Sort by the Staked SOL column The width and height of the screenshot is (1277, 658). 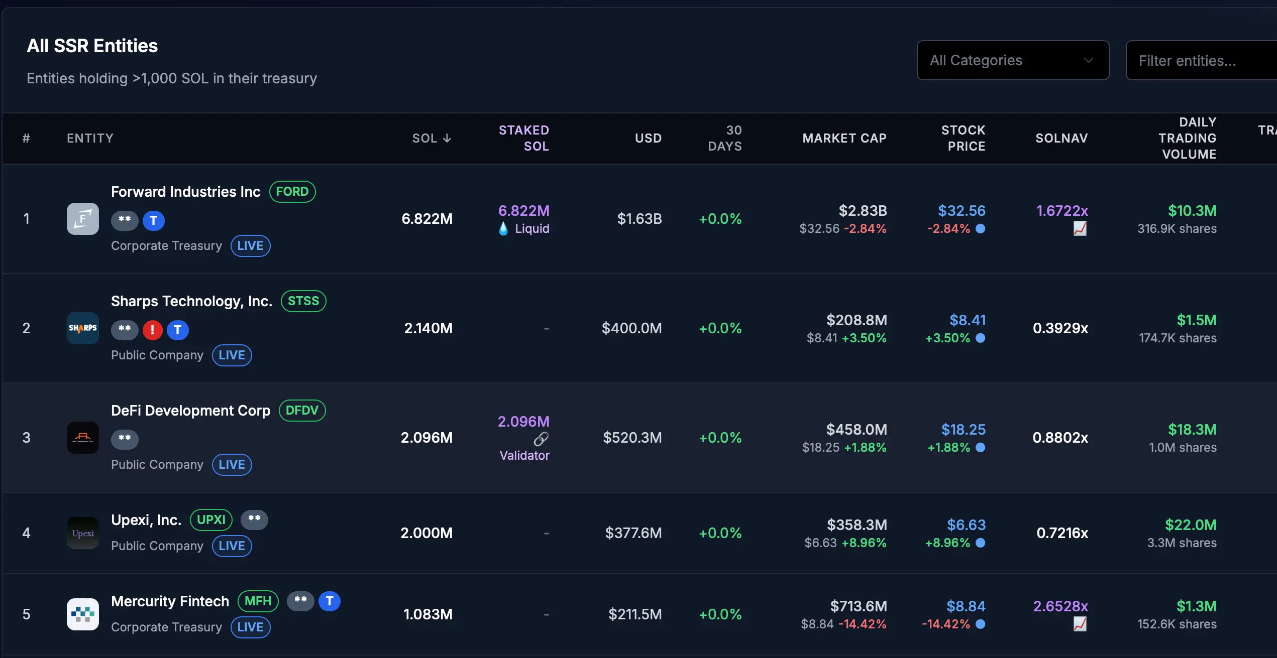coord(523,138)
